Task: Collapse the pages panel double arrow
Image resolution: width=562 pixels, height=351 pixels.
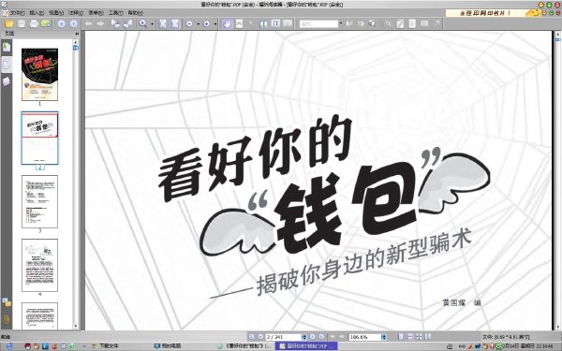Action: [x=77, y=34]
